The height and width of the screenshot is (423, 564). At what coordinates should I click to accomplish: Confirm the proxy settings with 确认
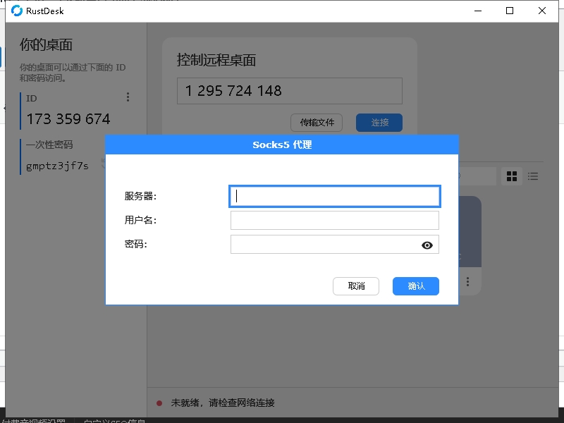(416, 286)
